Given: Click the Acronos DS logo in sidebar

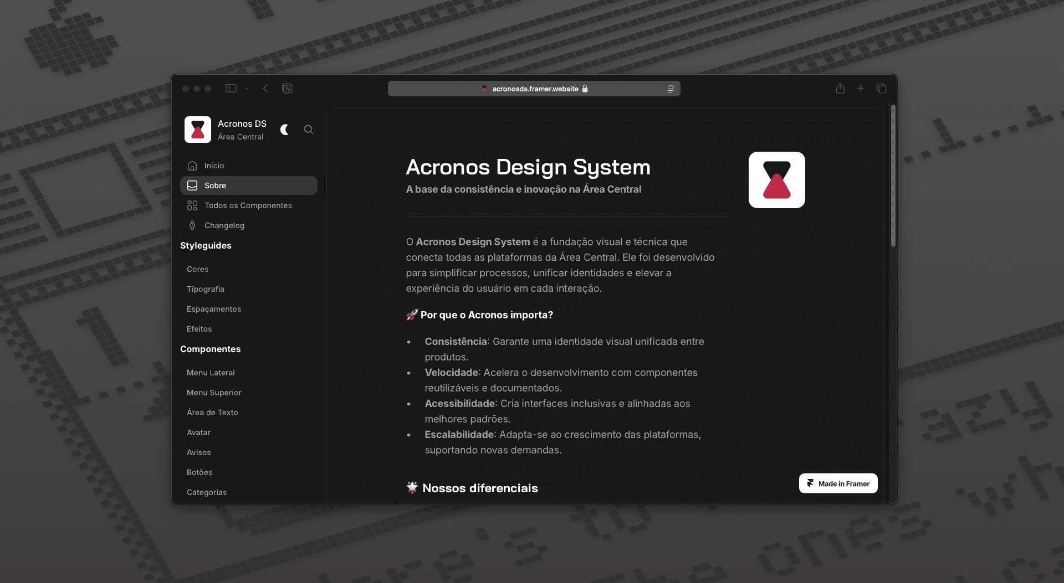Looking at the screenshot, I should (198, 130).
